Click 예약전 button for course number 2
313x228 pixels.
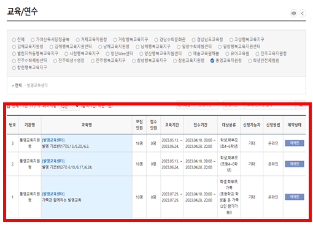coord(294,164)
